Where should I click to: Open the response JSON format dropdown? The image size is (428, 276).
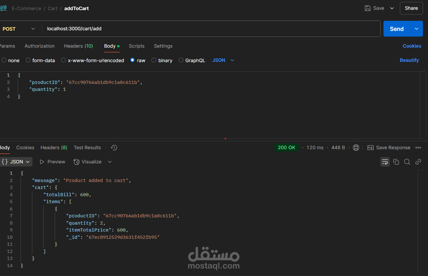(16, 162)
